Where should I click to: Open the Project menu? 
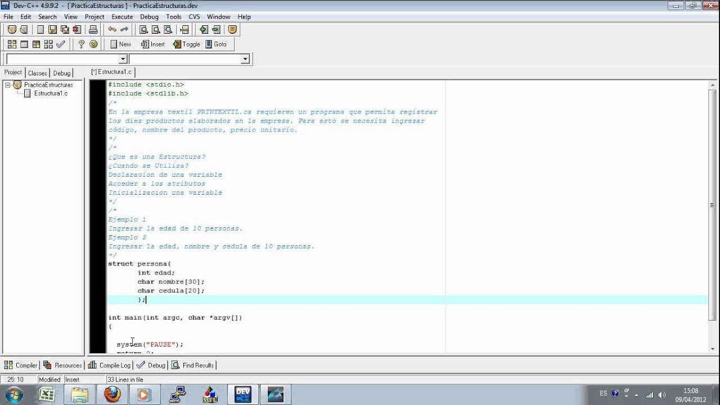pos(94,17)
